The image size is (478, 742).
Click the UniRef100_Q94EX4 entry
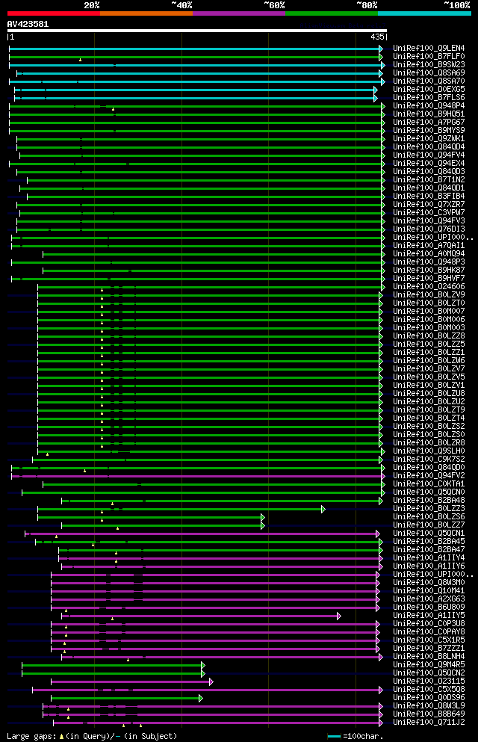point(429,163)
